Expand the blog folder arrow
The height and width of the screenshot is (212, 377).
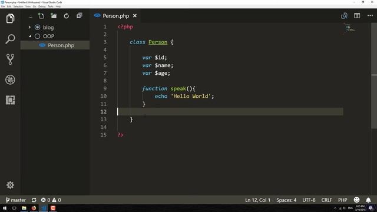pyautogui.click(x=29, y=28)
